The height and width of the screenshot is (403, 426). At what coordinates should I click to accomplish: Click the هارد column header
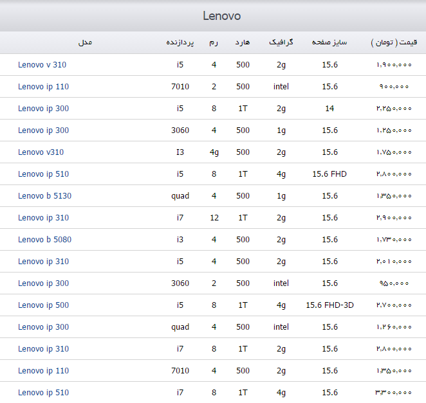point(243,42)
